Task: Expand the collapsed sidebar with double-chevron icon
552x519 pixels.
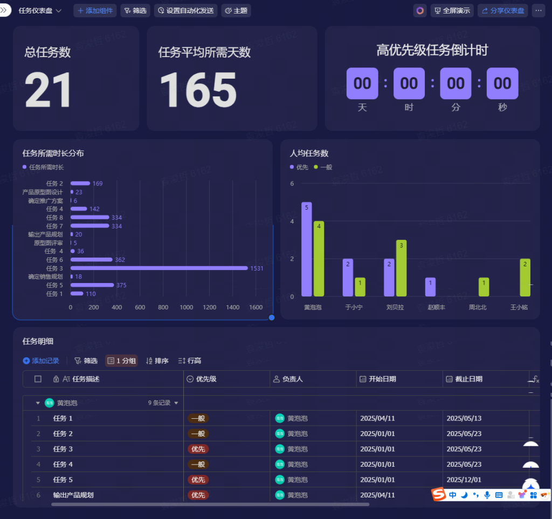Action: pos(5,10)
